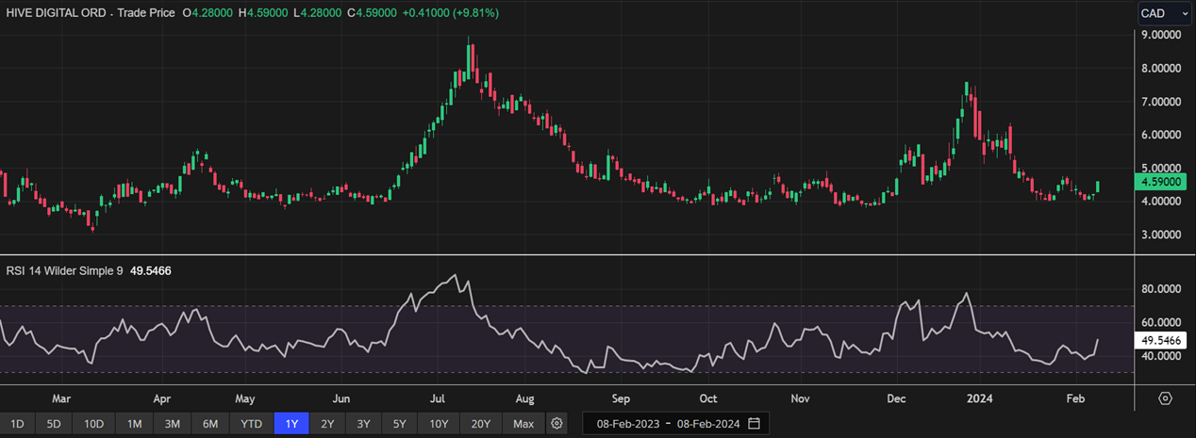This screenshot has height=438, width=1196.
Task: Select the 5Y time range
Action: pyautogui.click(x=401, y=424)
